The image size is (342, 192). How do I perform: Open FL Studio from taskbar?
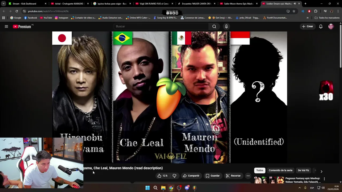tap(195, 188)
